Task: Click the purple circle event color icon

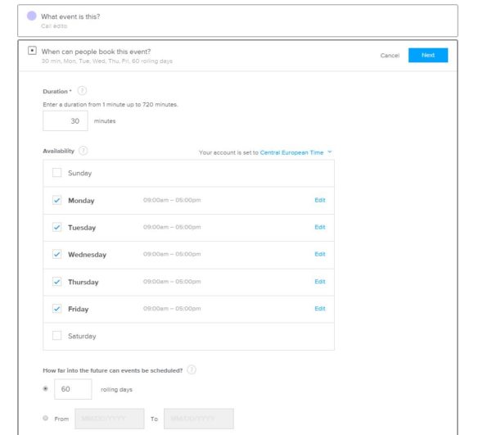Action: point(32,16)
